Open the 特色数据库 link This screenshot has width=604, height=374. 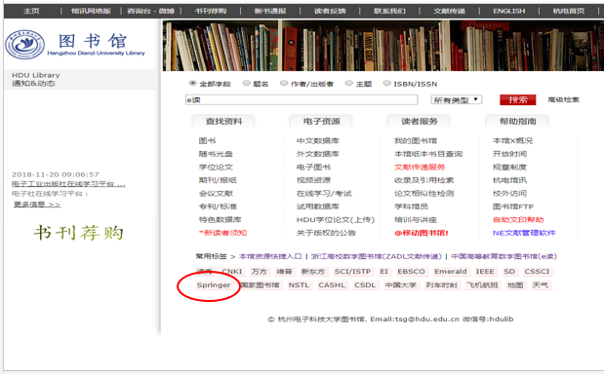220,219
